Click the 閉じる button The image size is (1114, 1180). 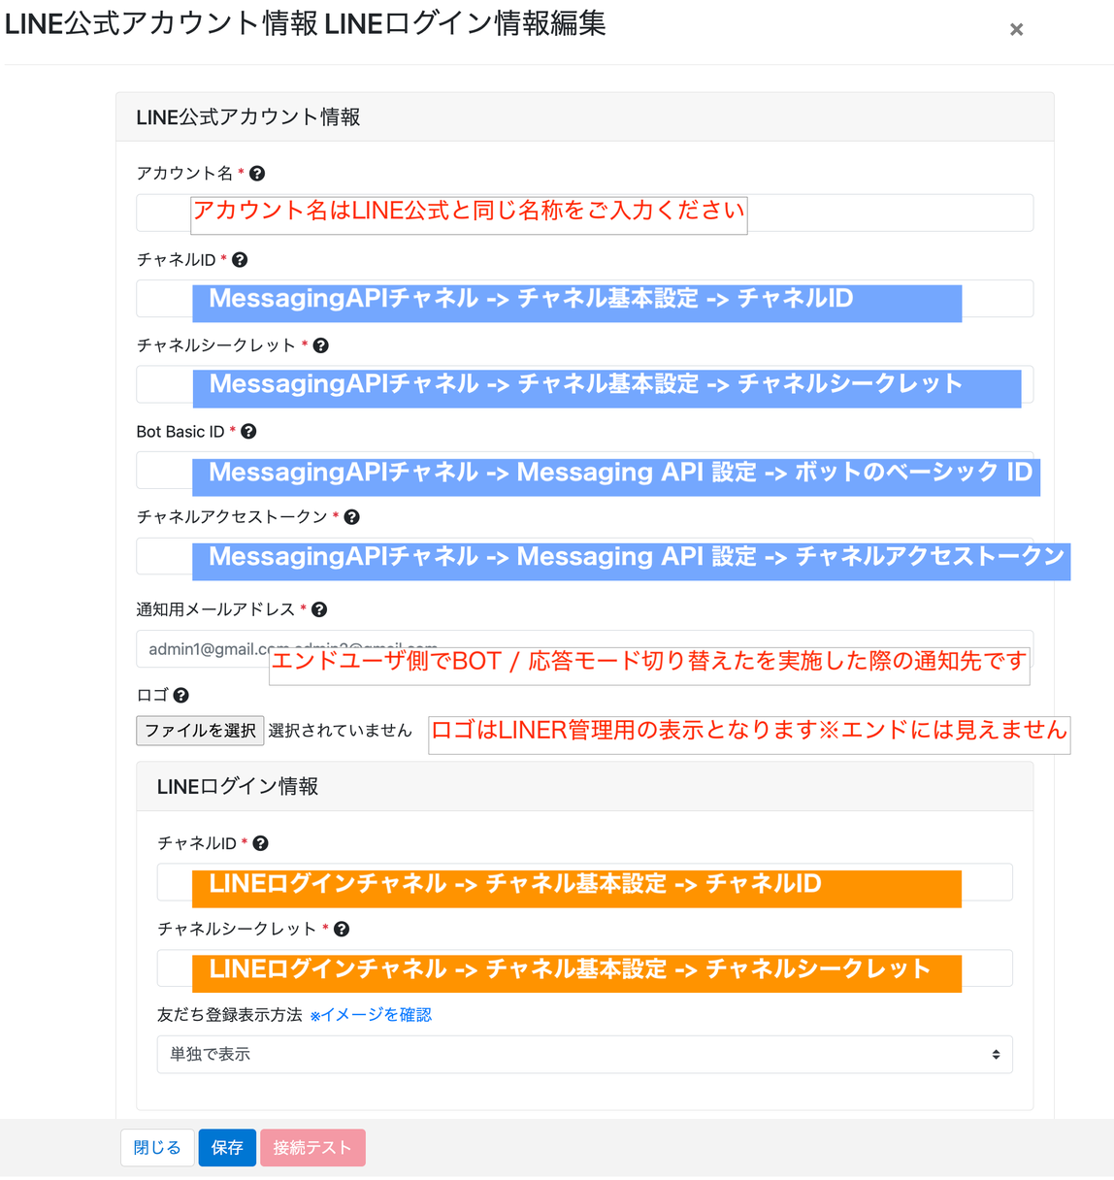click(x=157, y=1148)
